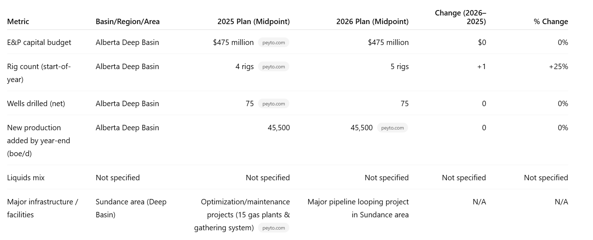Select the Metric column header
593x240 pixels.
[x=18, y=22]
